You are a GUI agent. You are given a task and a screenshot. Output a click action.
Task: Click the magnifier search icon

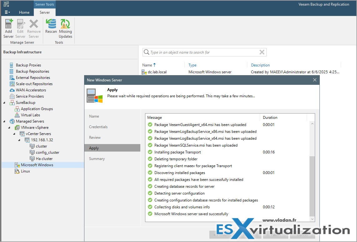point(146,52)
